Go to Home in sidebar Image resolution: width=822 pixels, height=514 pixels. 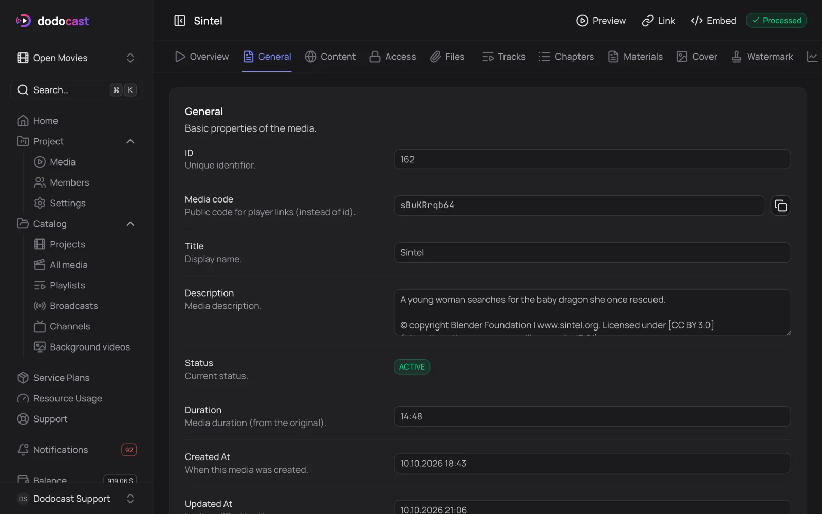click(77, 121)
